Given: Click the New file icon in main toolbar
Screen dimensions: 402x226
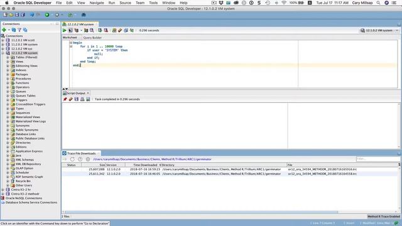Looking at the screenshot, I should click(x=5, y=15).
